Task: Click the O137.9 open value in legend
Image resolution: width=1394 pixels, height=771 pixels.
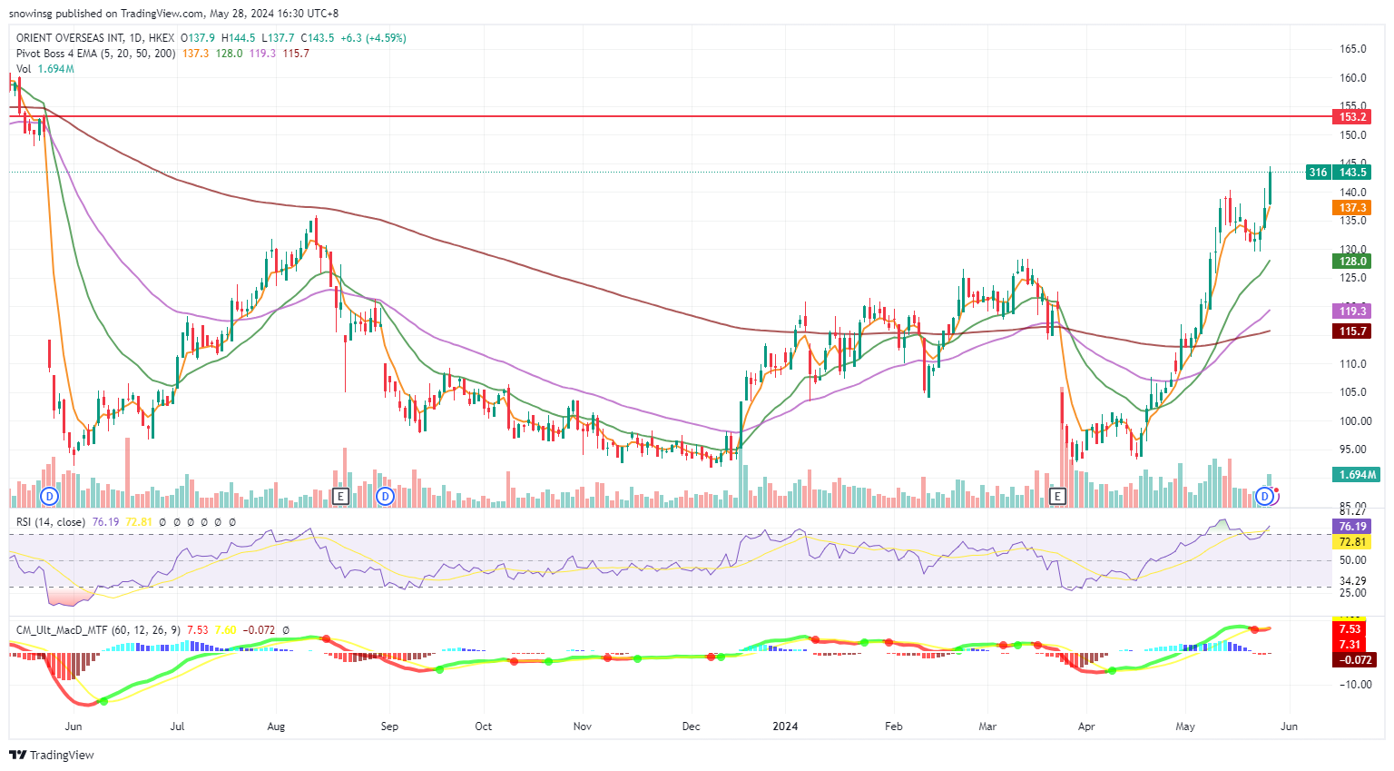Action: [198, 38]
